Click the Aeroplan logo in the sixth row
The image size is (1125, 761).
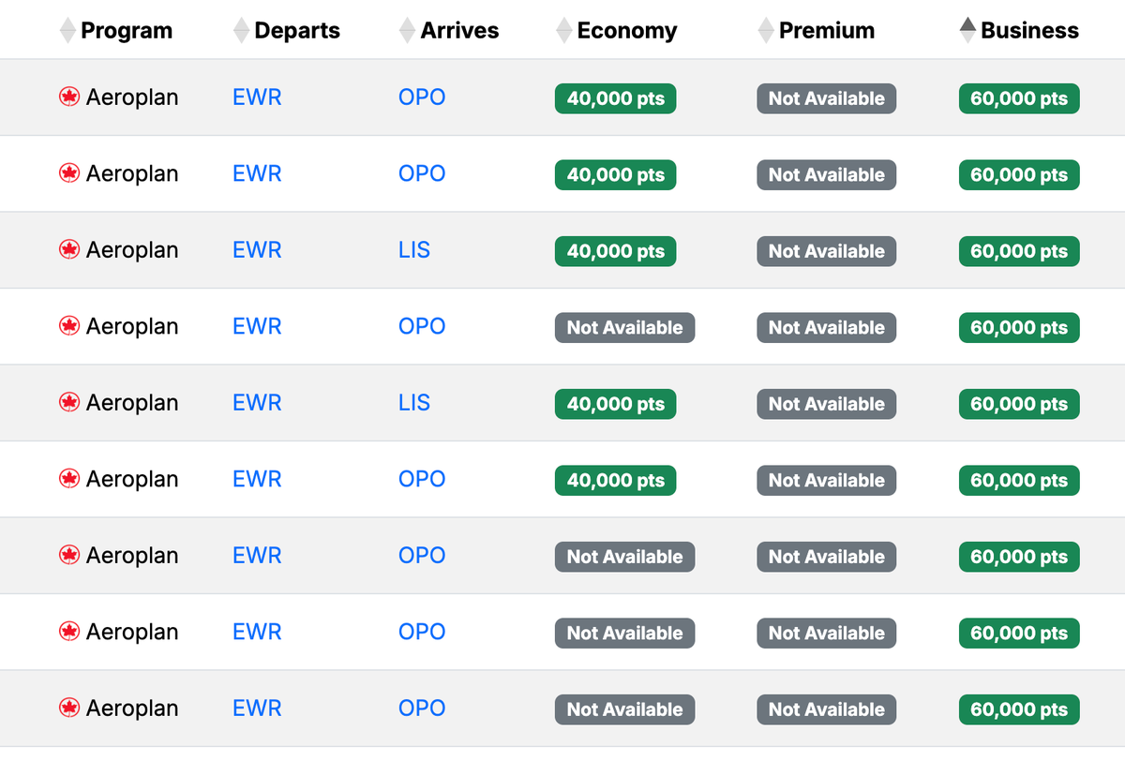(x=69, y=479)
